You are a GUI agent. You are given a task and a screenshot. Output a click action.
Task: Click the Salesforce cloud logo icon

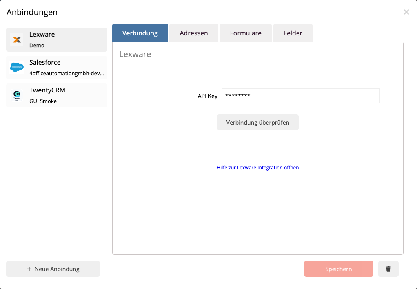pos(17,68)
